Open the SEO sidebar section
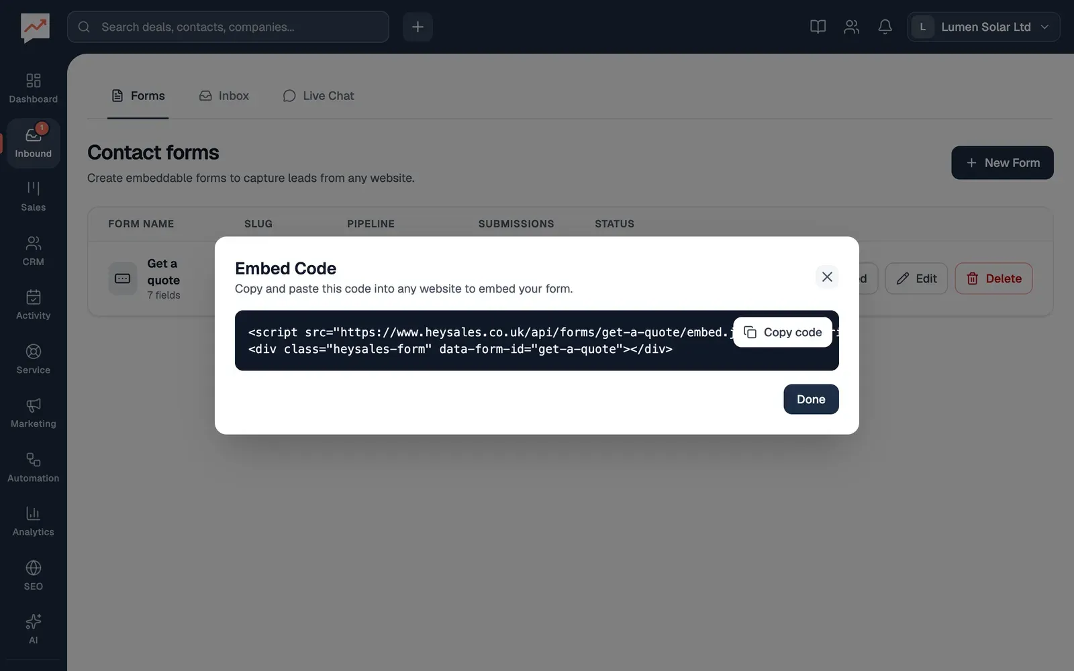The height and width of the screenshot is (671, 1074). pos(33,575)
